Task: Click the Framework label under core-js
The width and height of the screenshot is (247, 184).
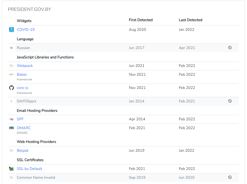Action: click(x=24, y=93)
